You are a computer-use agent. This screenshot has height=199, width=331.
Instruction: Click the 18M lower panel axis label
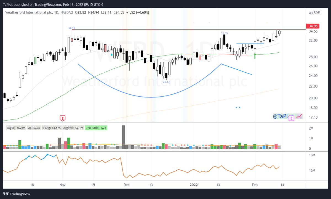[312, 155]
